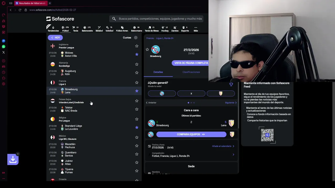Image resolution: width=335 pixels, height=188 pixels.
Task: Toggle favorite star for Bundesliga
Action: click(x=137, y=64)
